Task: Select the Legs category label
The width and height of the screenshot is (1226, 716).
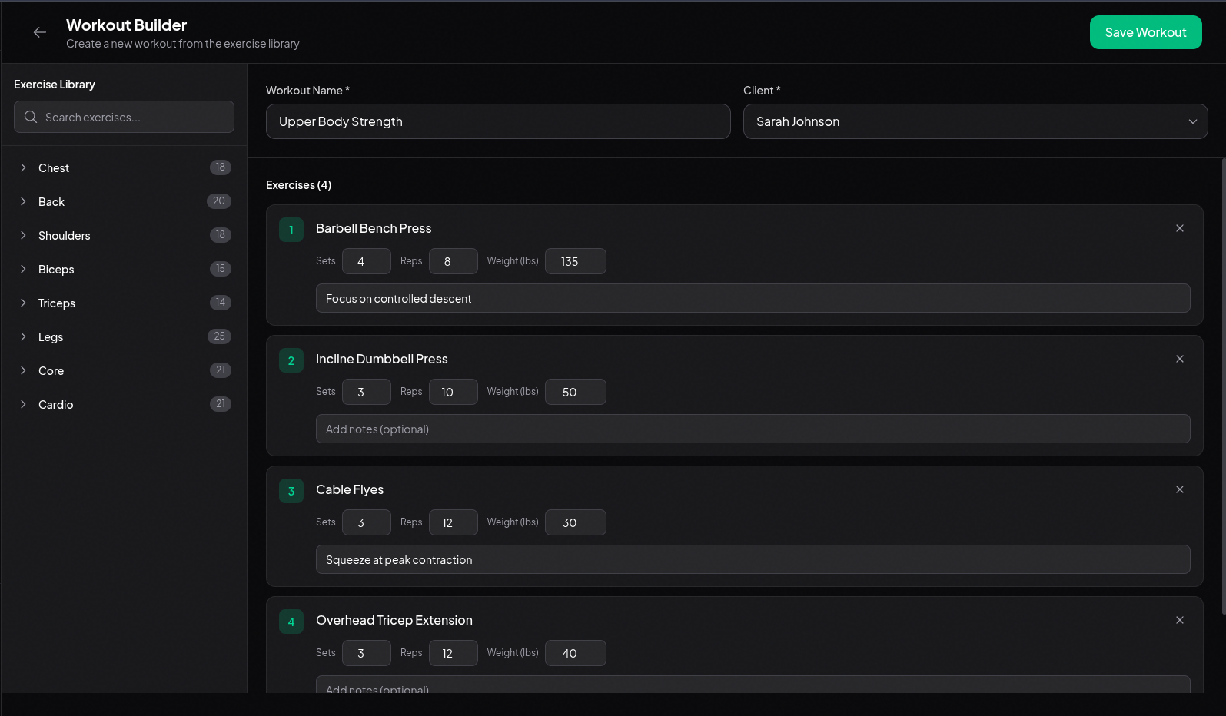Action: (x=51, y=336)
